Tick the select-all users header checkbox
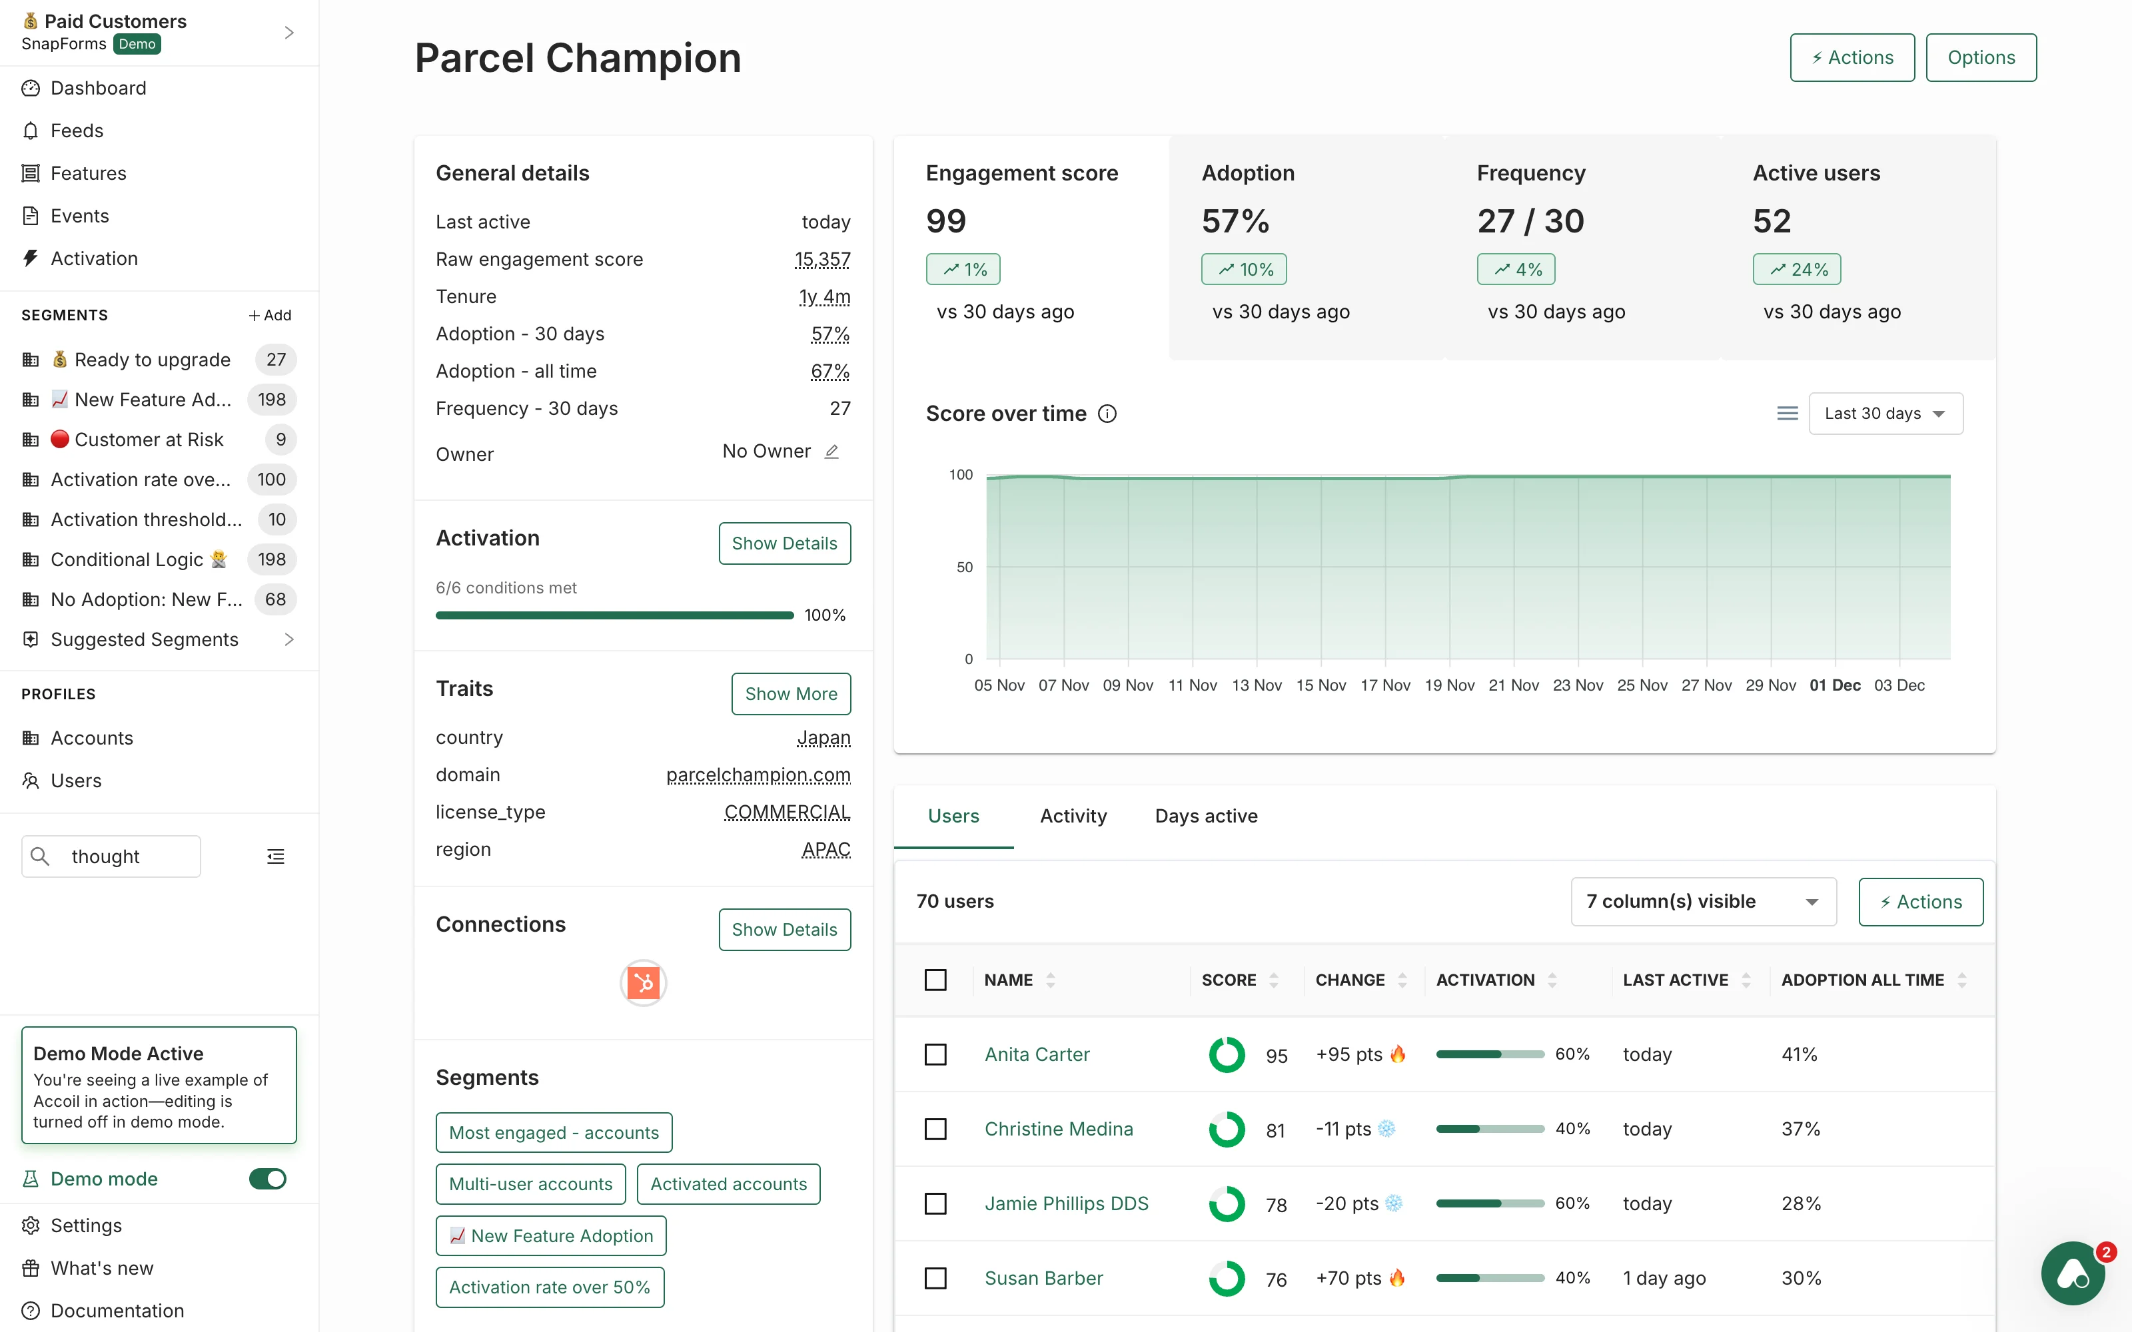 click(x=935, y=980)
